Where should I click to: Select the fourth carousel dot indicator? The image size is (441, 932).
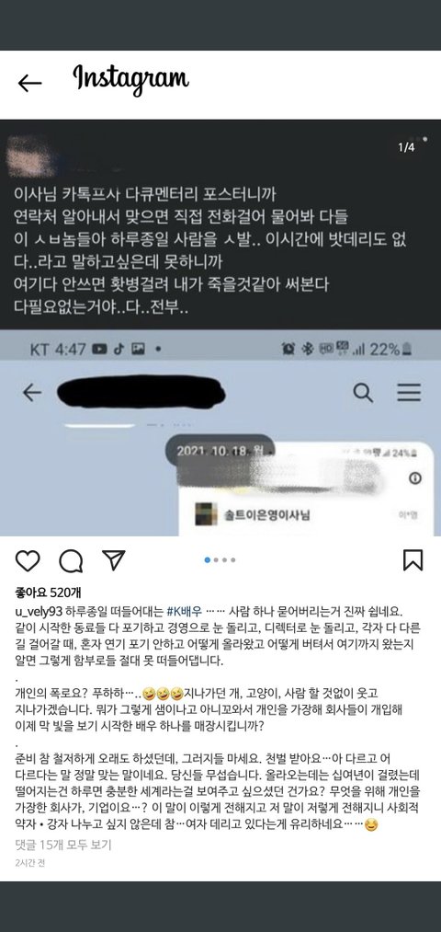[233, 560]
